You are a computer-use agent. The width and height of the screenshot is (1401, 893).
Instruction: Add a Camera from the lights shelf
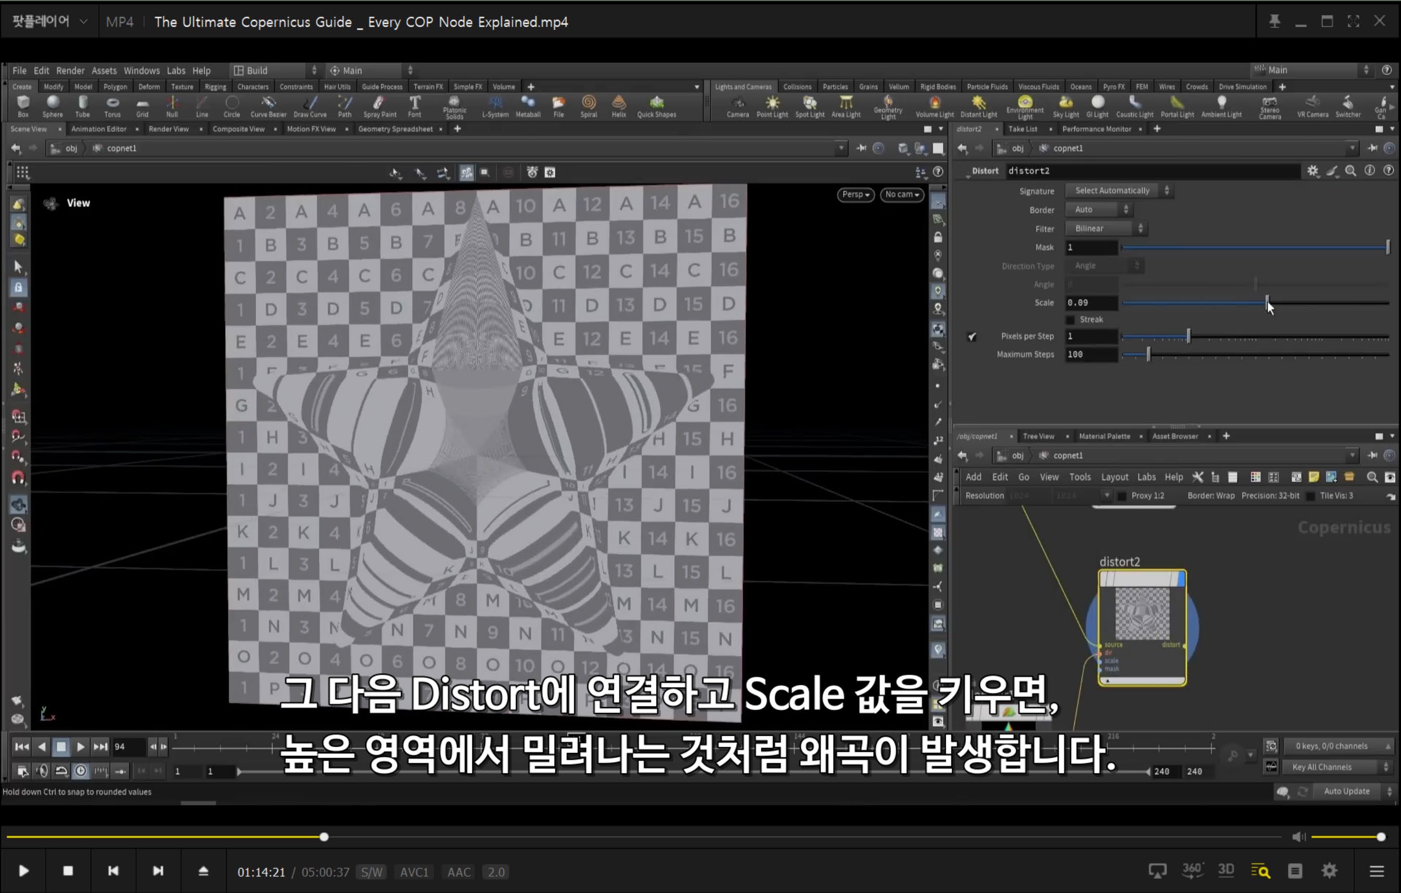738,106
